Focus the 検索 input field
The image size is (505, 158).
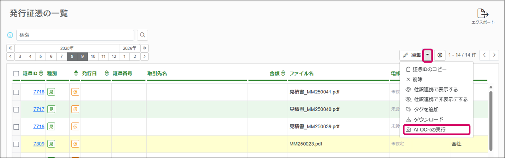click(x=75, y=35)
